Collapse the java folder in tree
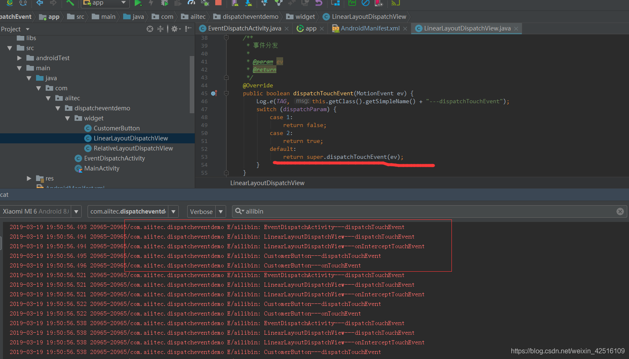629x359 pixels. 29,78
